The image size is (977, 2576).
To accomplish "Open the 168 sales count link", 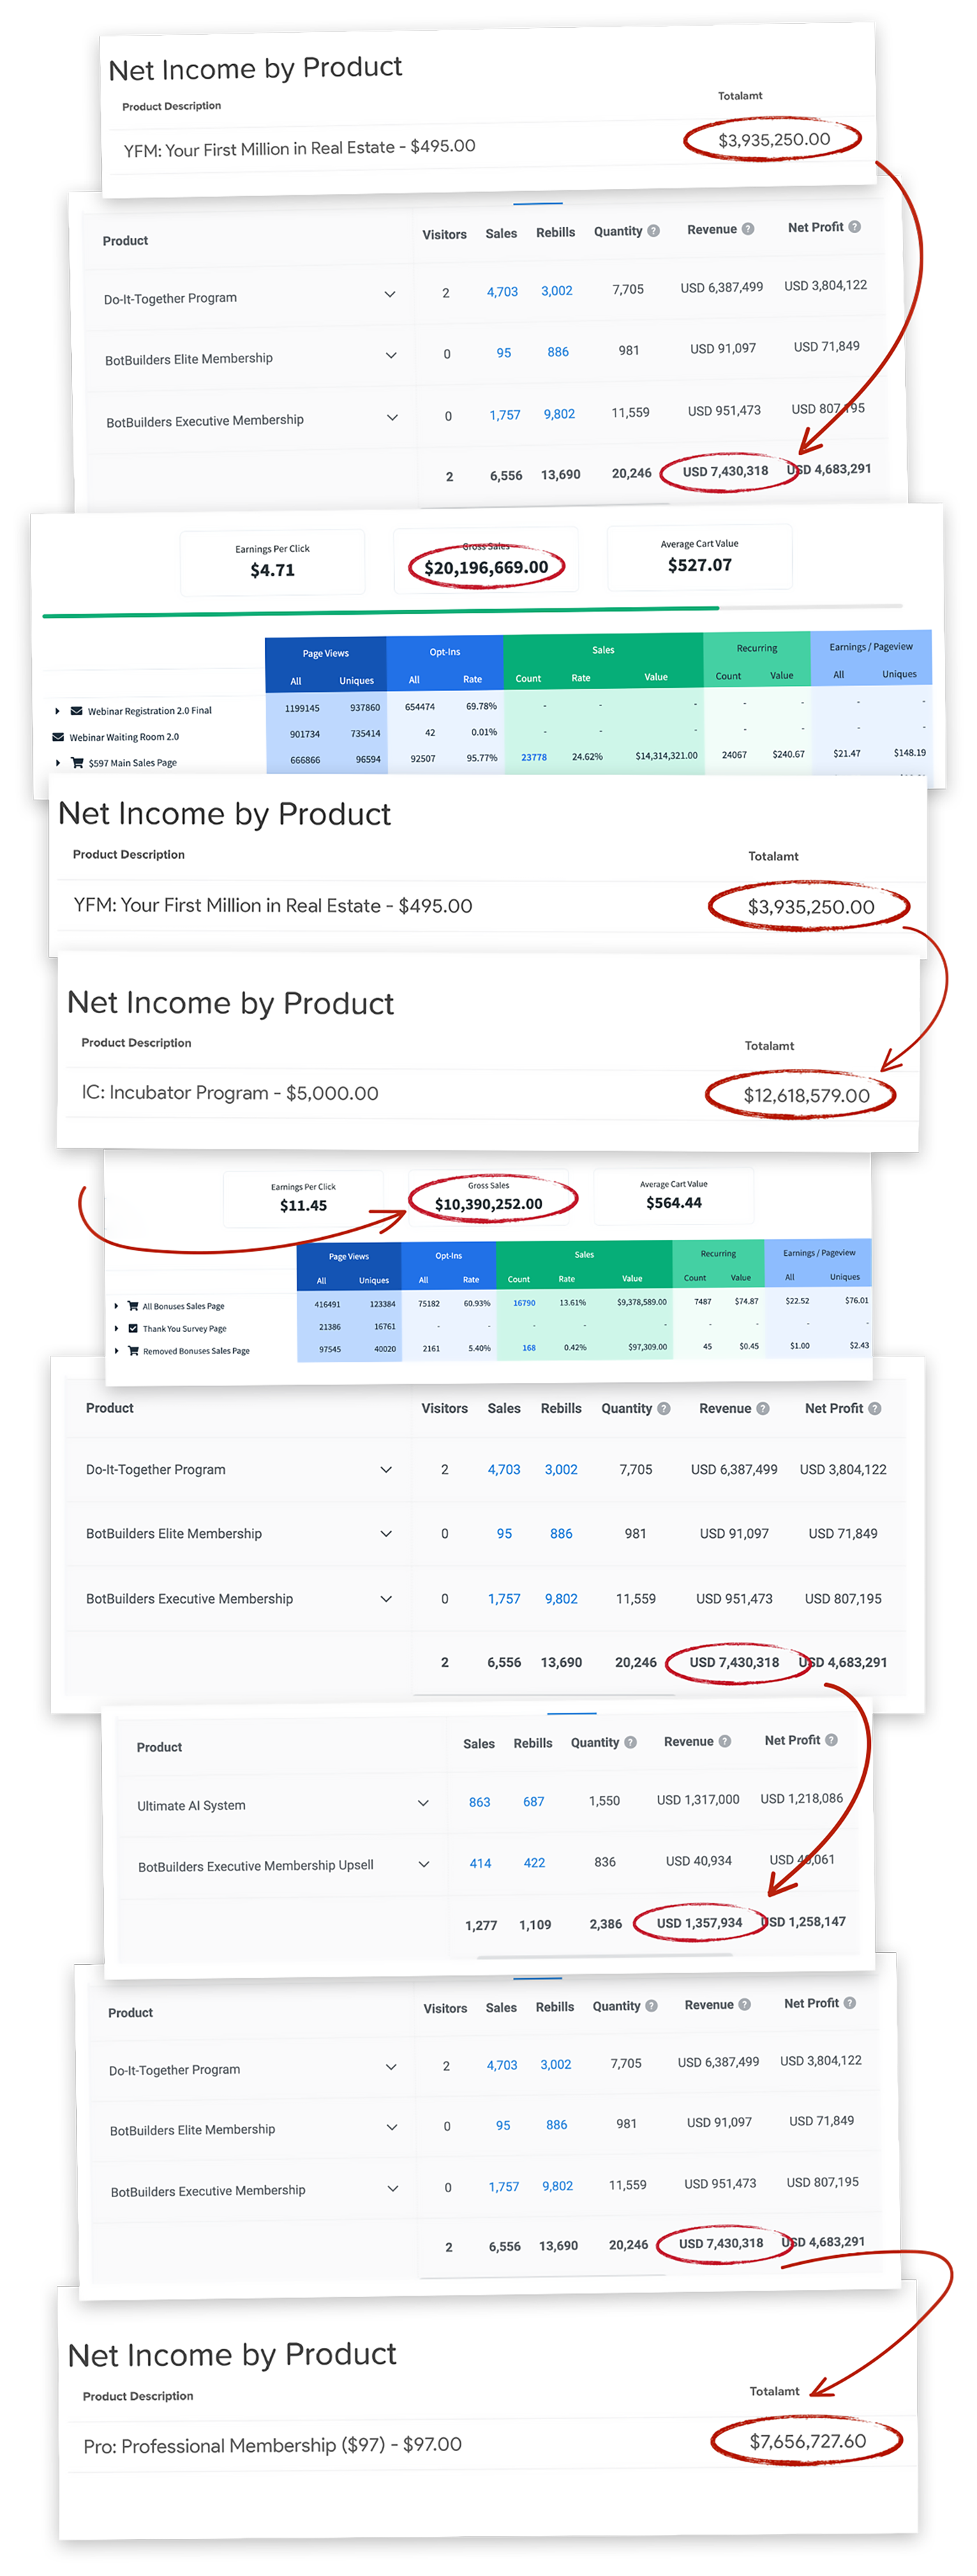I will click(x=529, y=1347).
